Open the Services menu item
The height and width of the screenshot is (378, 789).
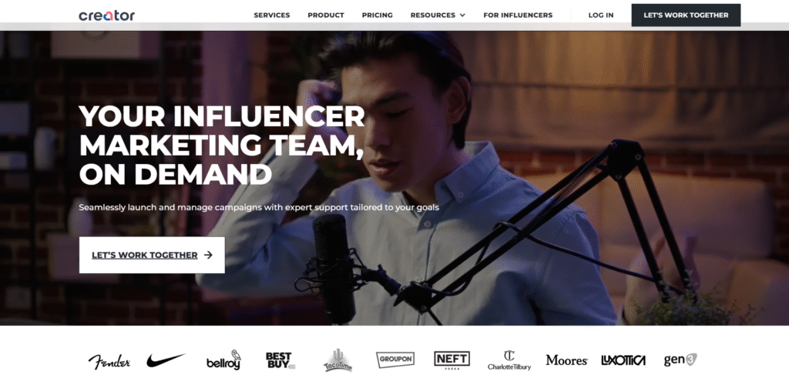point(272,15)
